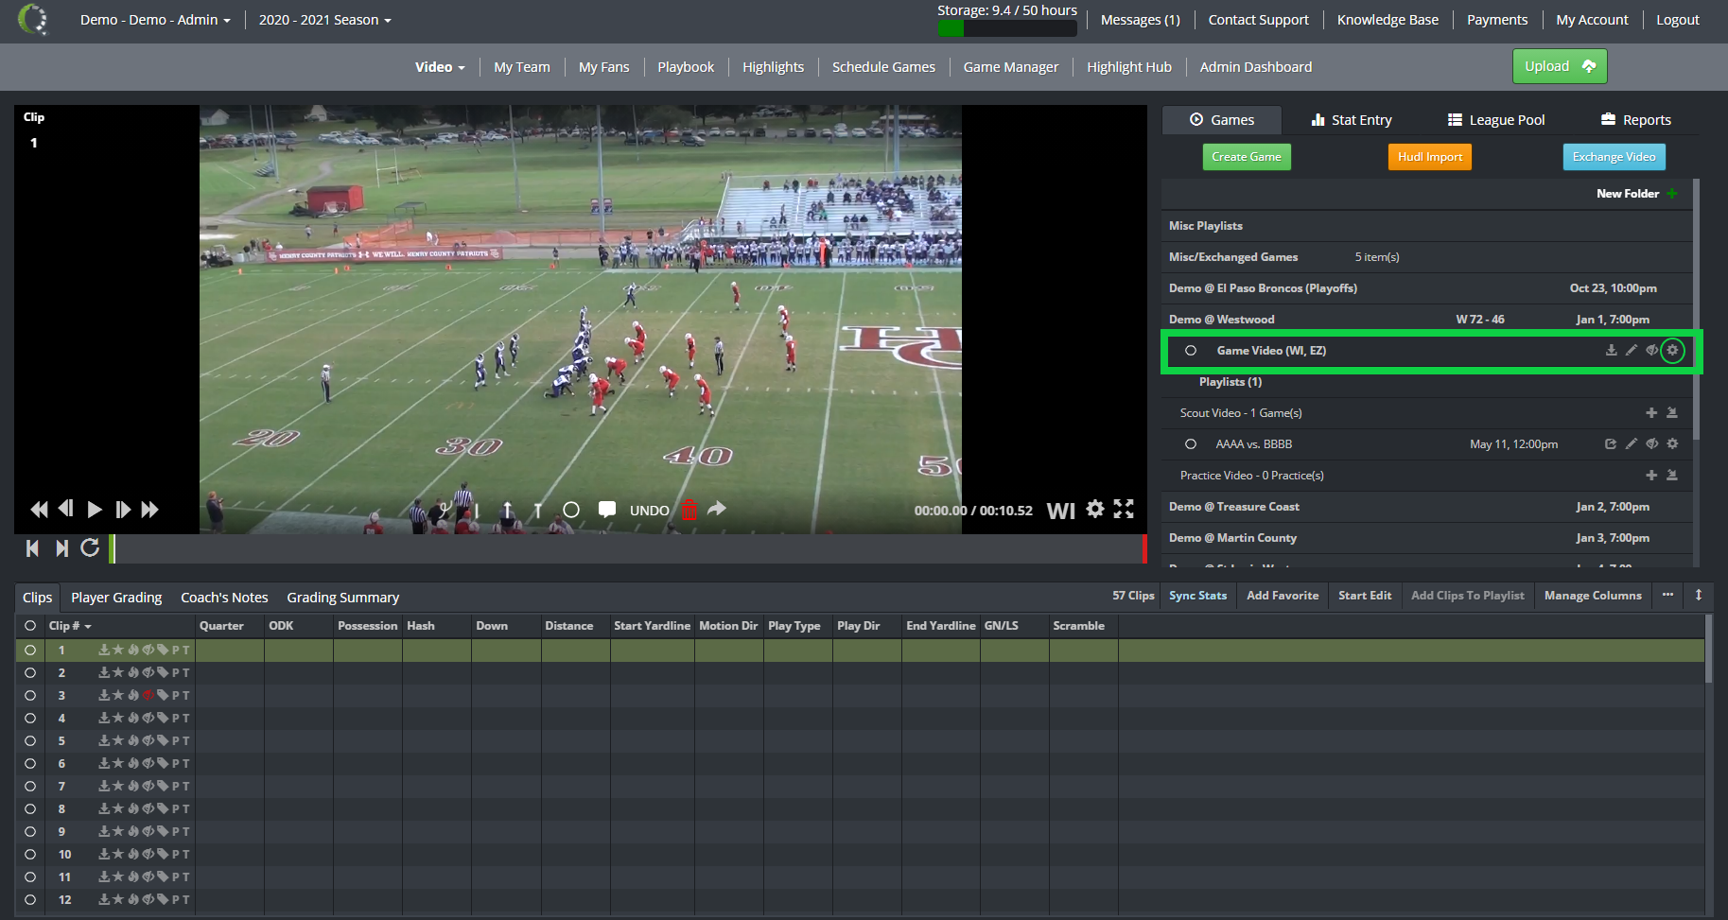Click UNDO on video toolbar
Image resolution: width=1728 pixels, height=920 pixels.
pyautogui.click(x=650, y=511)
